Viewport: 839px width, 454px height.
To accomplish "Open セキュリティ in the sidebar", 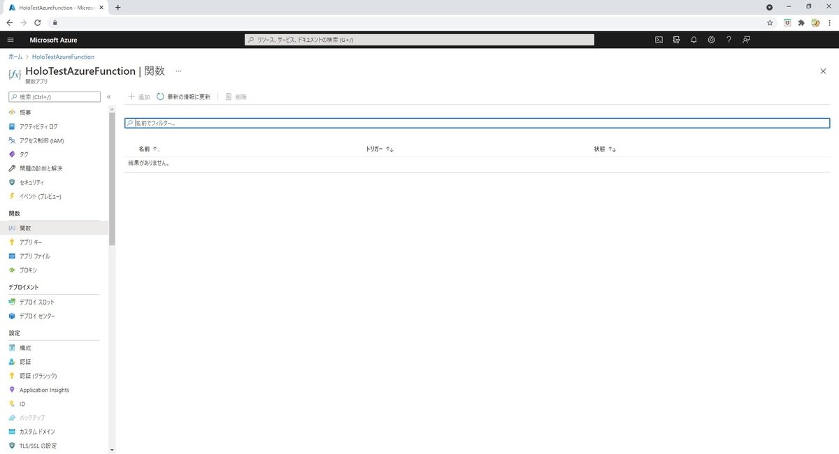I will point(31,182).
